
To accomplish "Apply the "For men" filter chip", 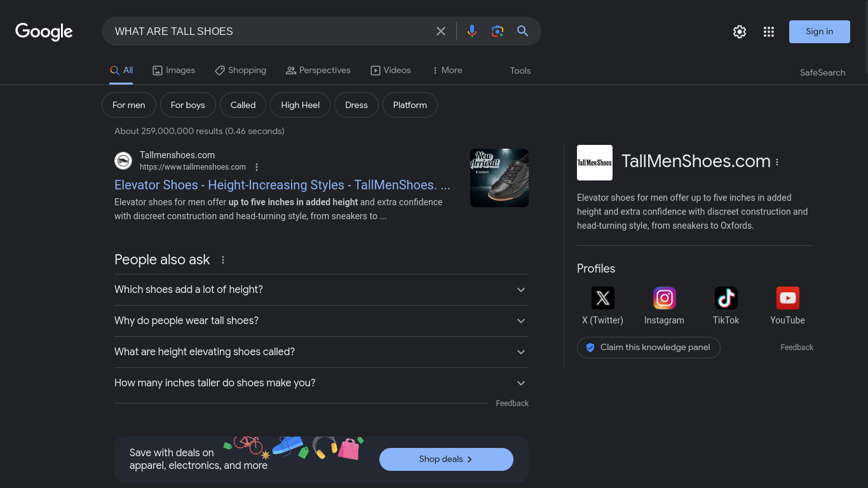I will (129, 105).
